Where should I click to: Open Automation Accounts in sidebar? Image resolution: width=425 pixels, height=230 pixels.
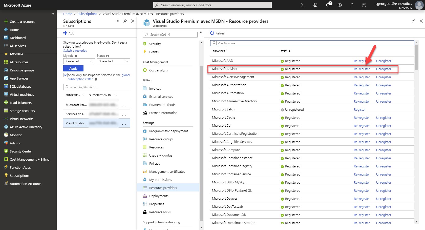coord(25,184)
